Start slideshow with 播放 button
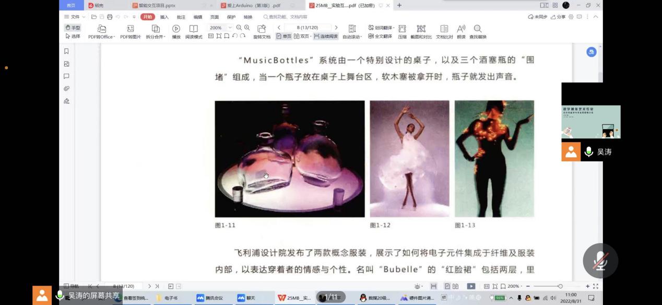The height and width of the screenshot is (305, 662). tap(176, 32)
